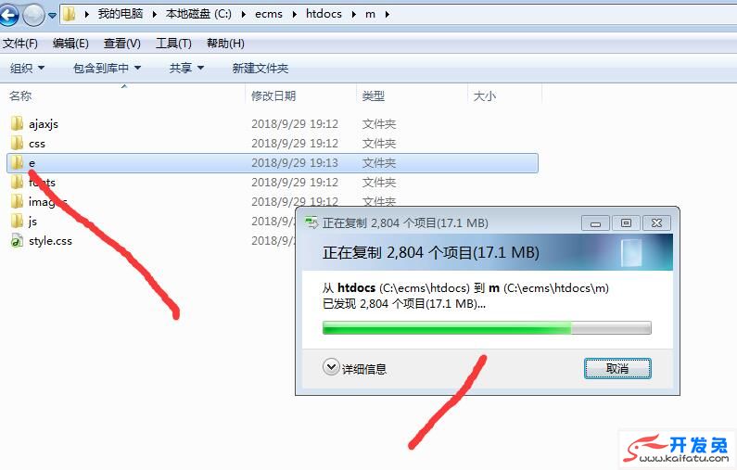Open the recent pages dropdown arrow
Image resolution: width=737 pixels, height=470 pixels.
[52, 16]
